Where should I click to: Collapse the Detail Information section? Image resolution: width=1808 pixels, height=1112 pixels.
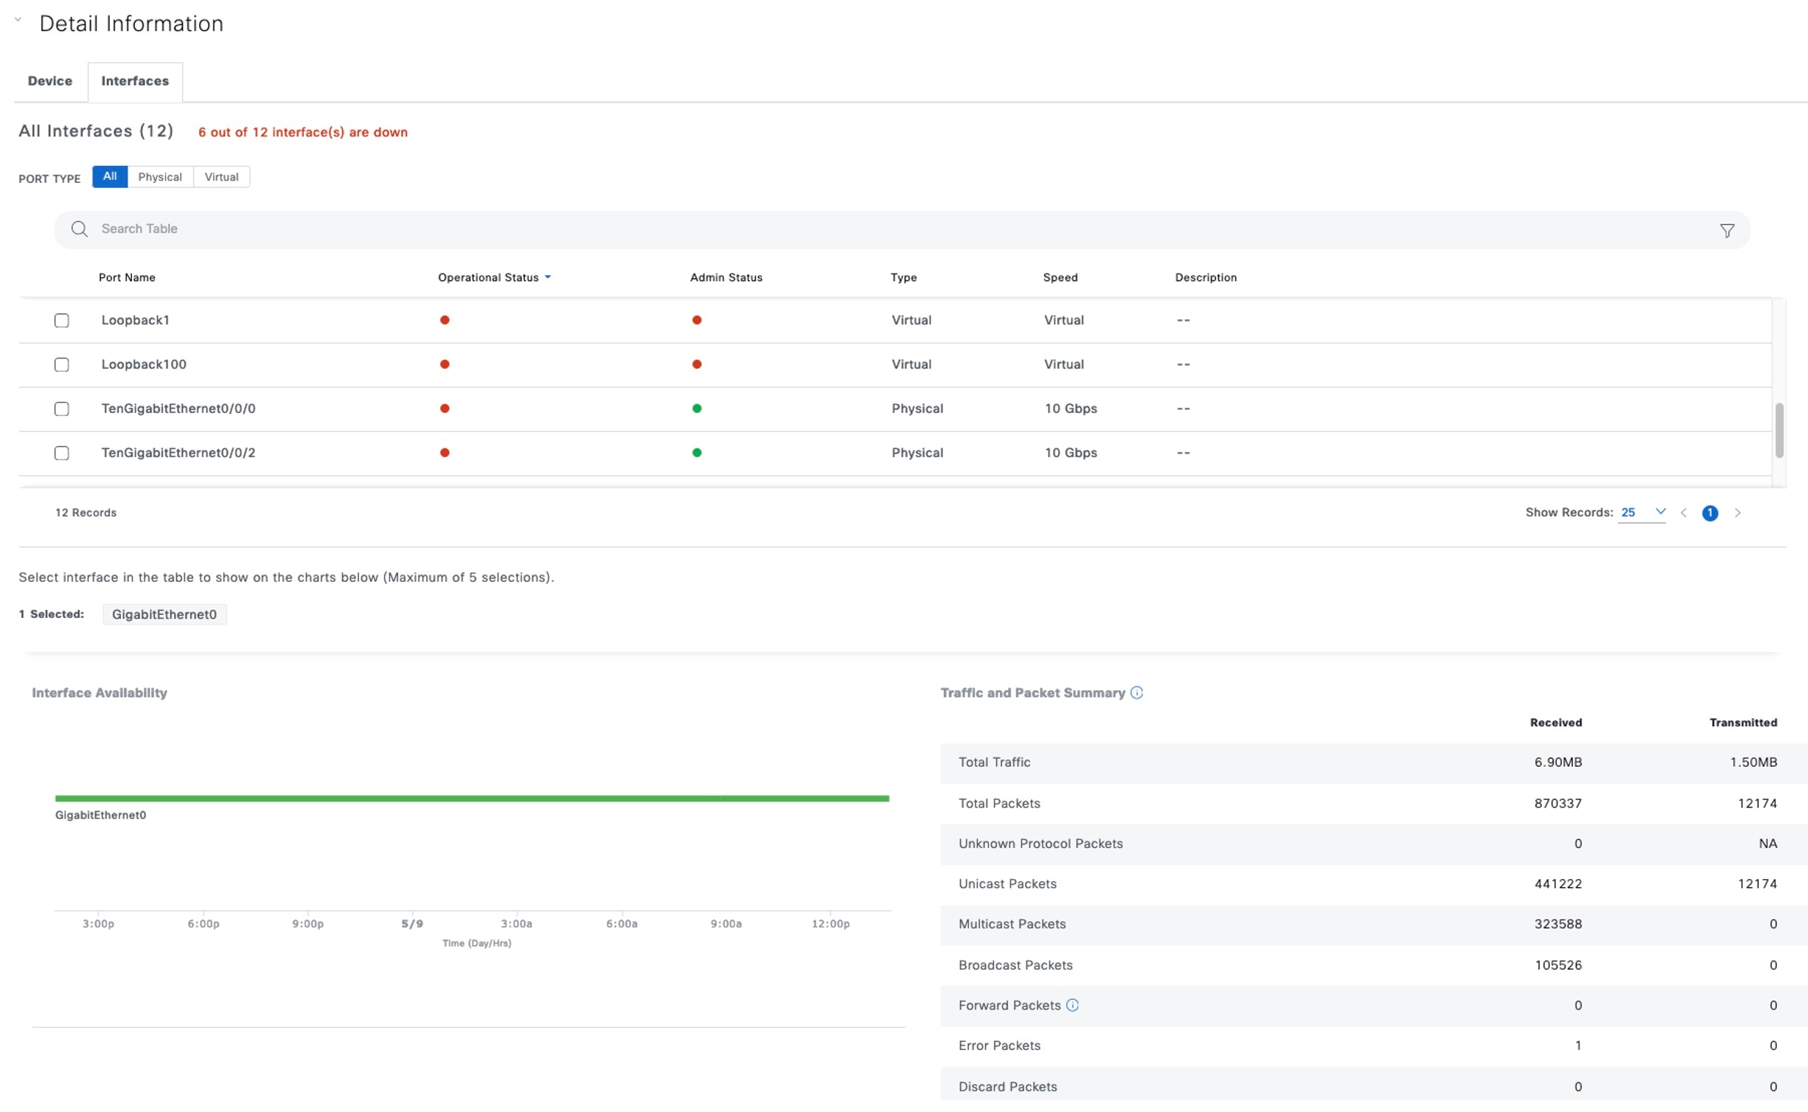point(18,21)
